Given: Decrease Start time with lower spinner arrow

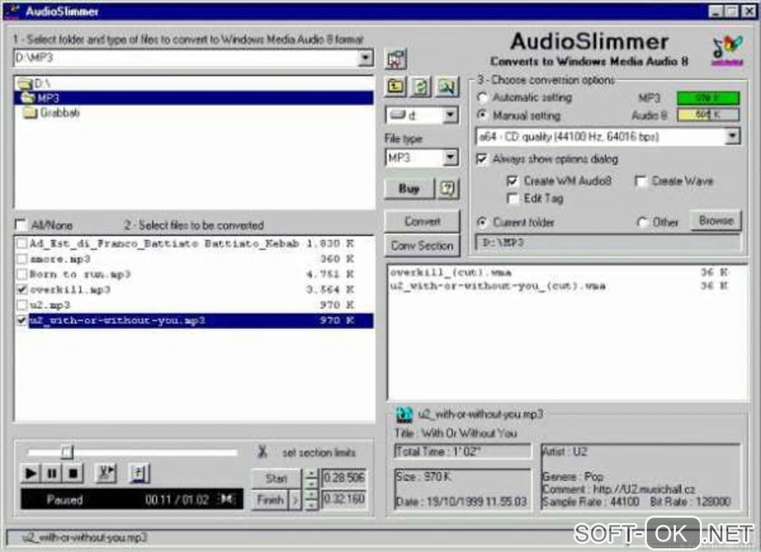Looking at the screenshot, I should point(312,483).
